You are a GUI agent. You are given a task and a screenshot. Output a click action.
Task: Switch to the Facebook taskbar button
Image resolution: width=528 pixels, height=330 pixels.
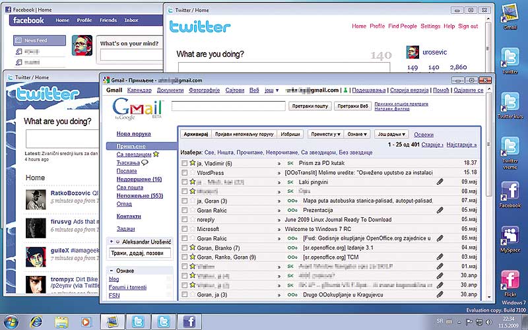pyautogui.click(x=189, y=322)
